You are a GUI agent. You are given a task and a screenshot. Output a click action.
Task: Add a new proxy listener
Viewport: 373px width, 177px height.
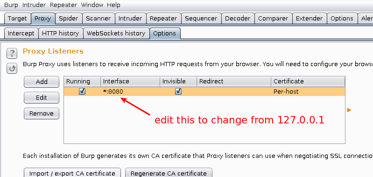[42, 82]
